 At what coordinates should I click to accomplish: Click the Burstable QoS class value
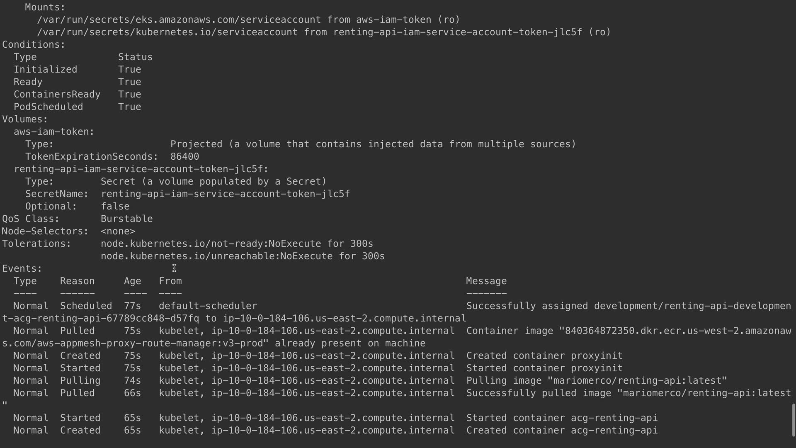(x=126, y=219)
